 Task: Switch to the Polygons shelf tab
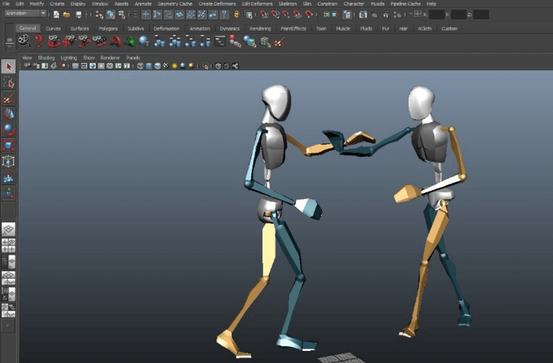click(x=108, y=28)
